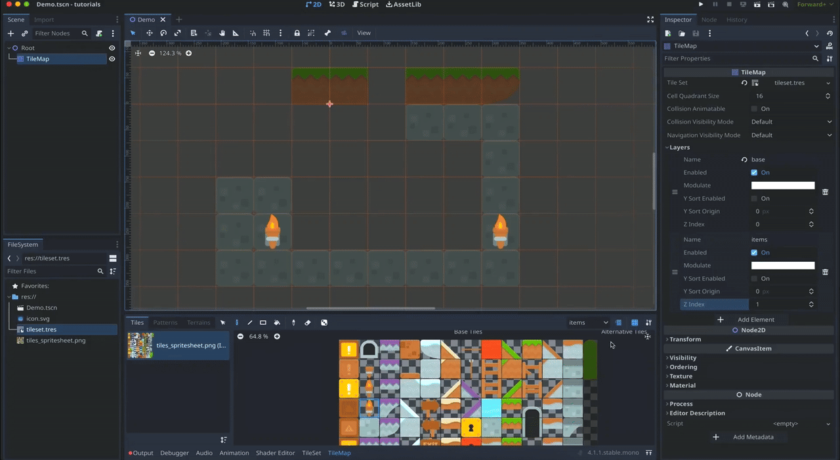Image resolution: width=840 pixels, height=460 pixels.
Task: Zoom out the 2D viewport
Action: point(152,53)
